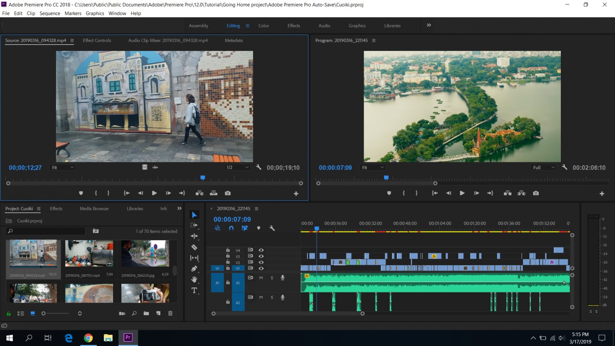Toggle lock on video track V3
The image size is (615, 346).
click(x=228, y=256)
